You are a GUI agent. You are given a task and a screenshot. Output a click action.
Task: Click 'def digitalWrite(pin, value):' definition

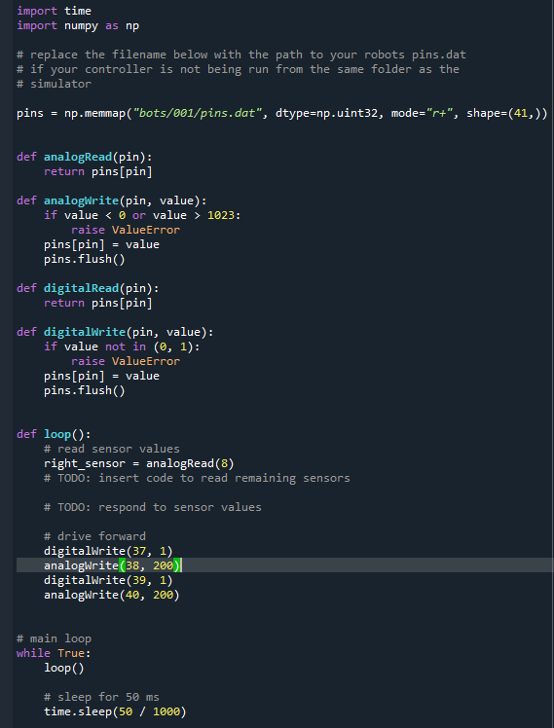click(115, 332)
